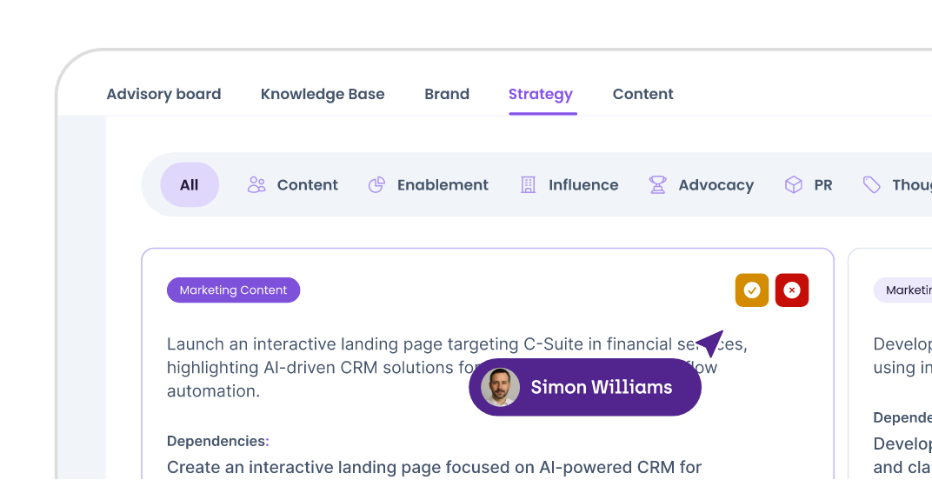
Task: Click the tag icon in filter bar
Action: pos(871,184)
